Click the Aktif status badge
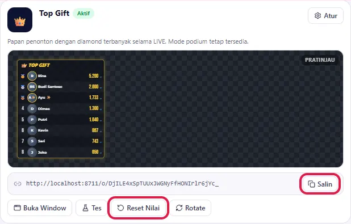This screenshot has height=224, width=351. click(x=83, y=14)
